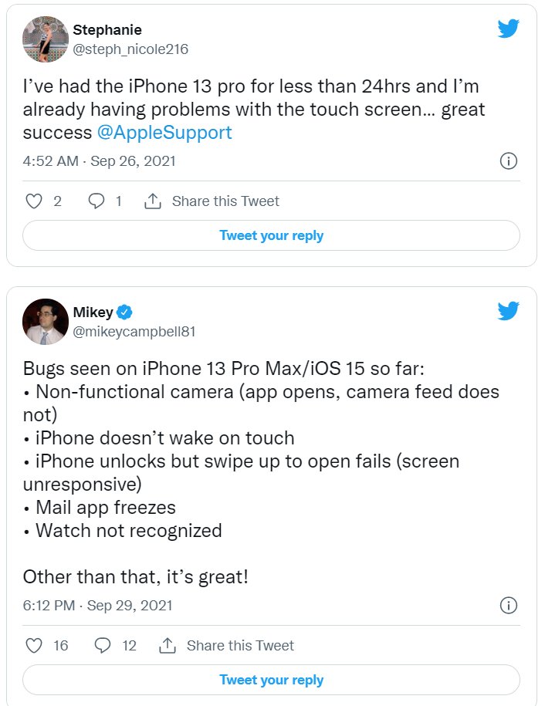Open replies bubble on Mikey's tweet
Screen dimensions: 545x706
tap(103, 646)
